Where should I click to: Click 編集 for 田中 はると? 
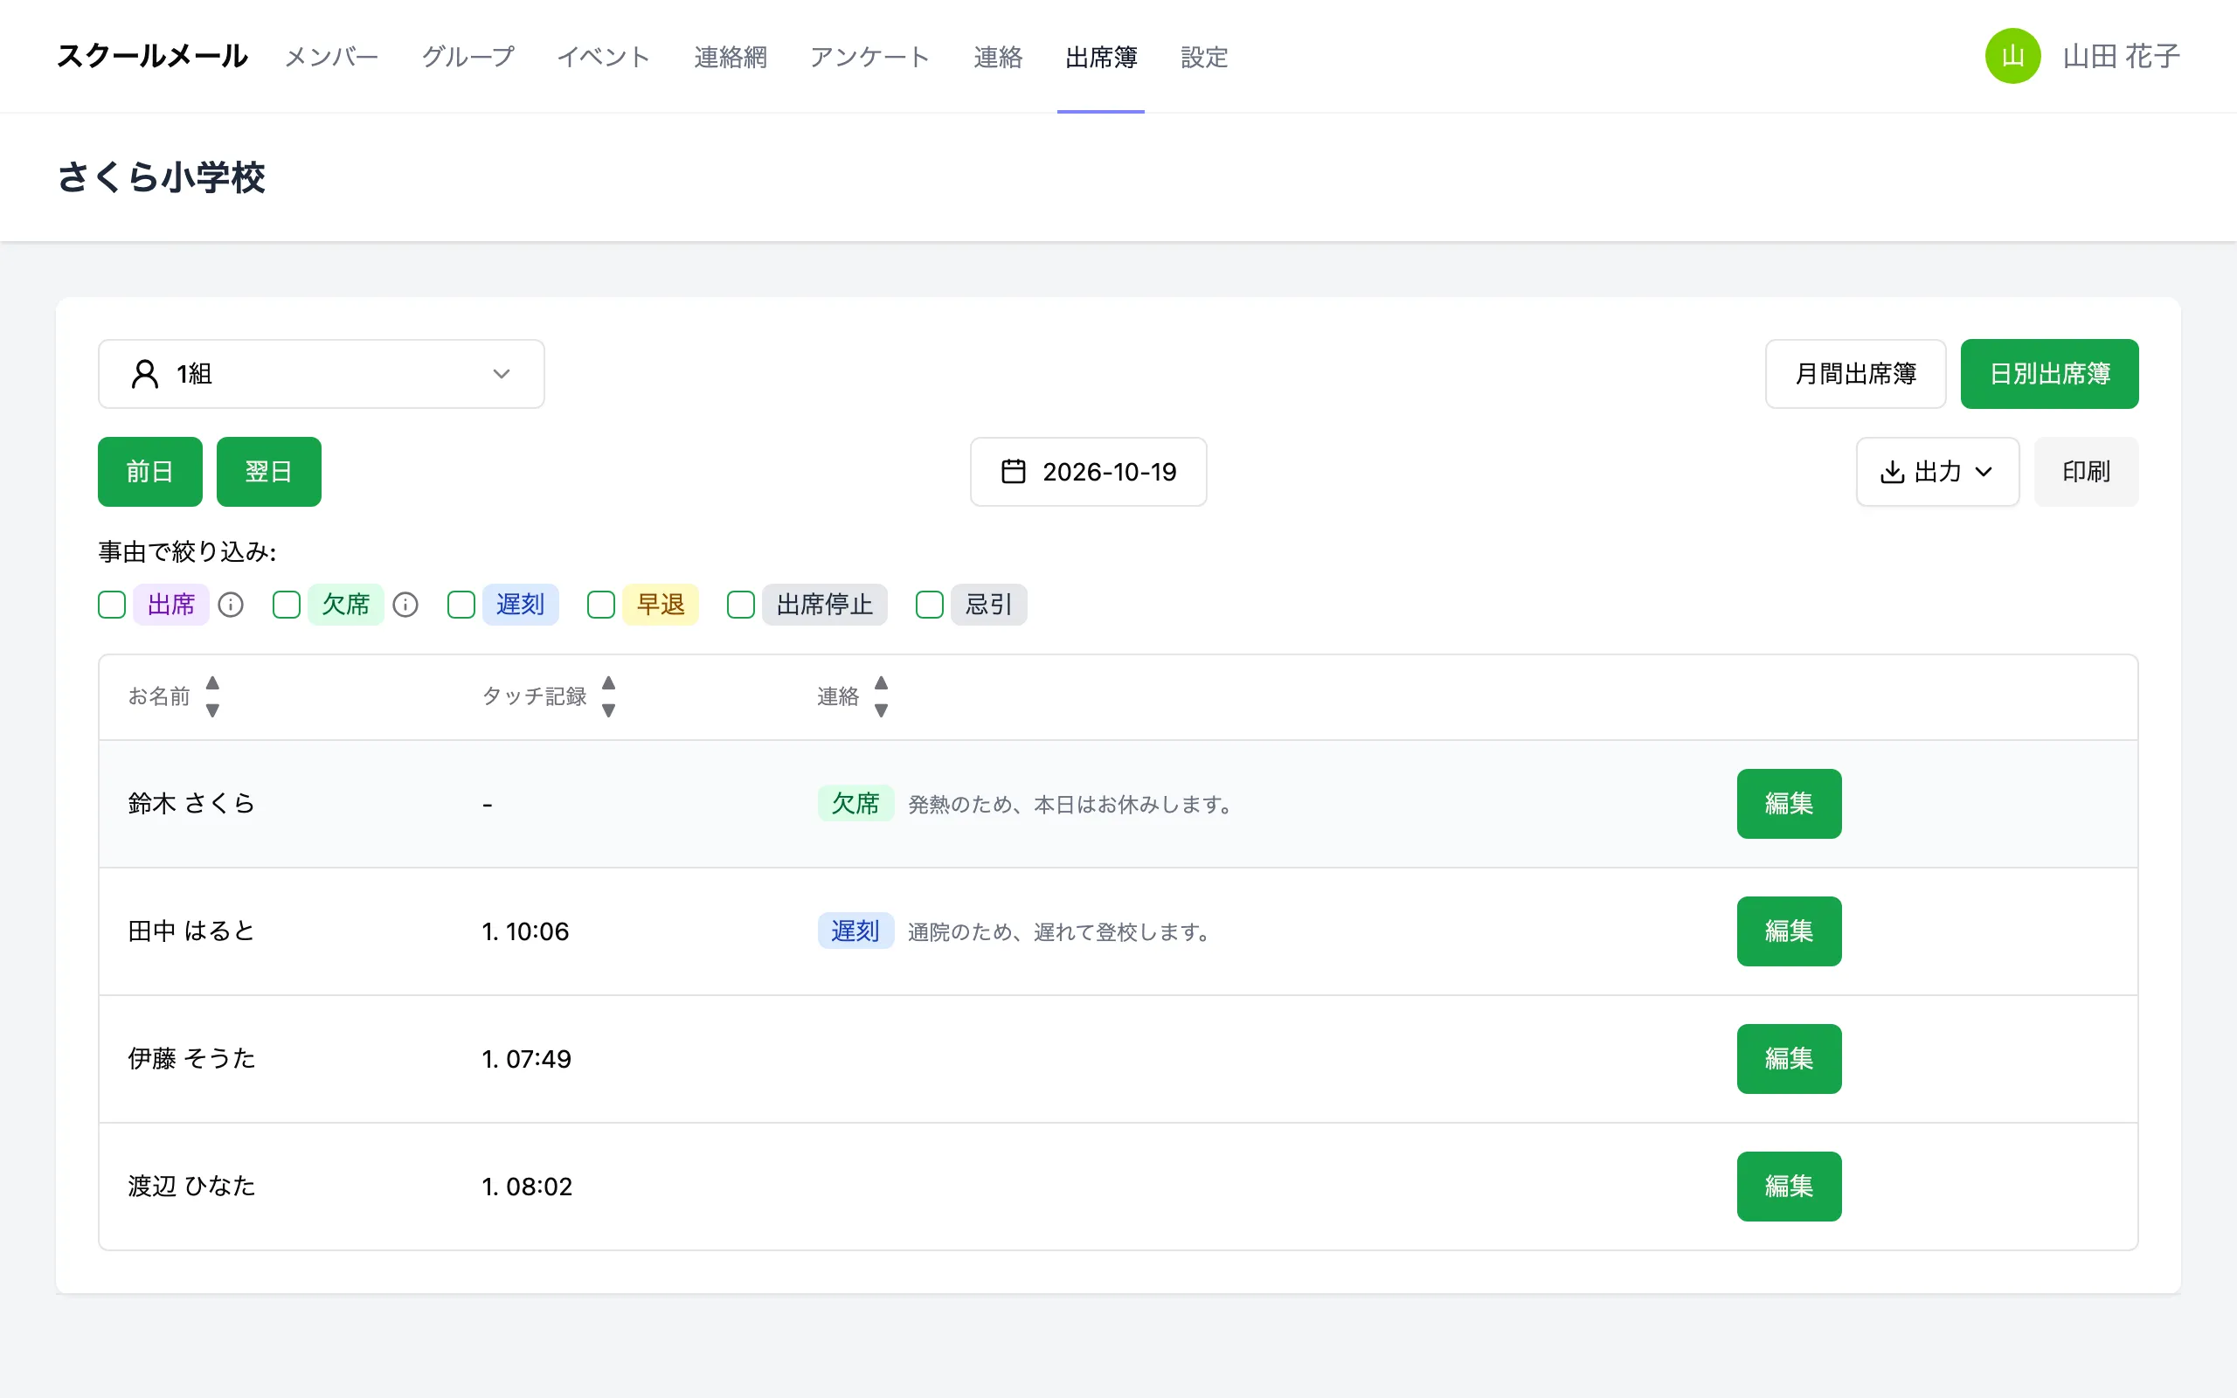coord(1789,931)
